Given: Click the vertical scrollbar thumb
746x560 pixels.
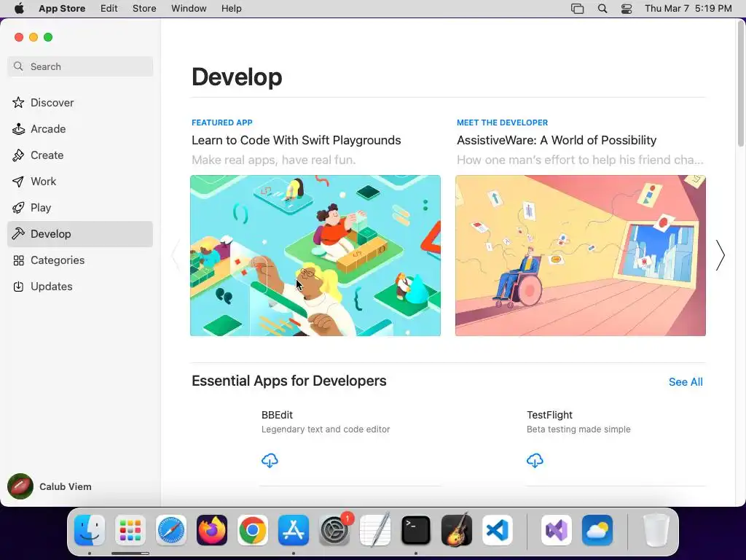Looking at the screenshot, I should [x=741, y=83].
